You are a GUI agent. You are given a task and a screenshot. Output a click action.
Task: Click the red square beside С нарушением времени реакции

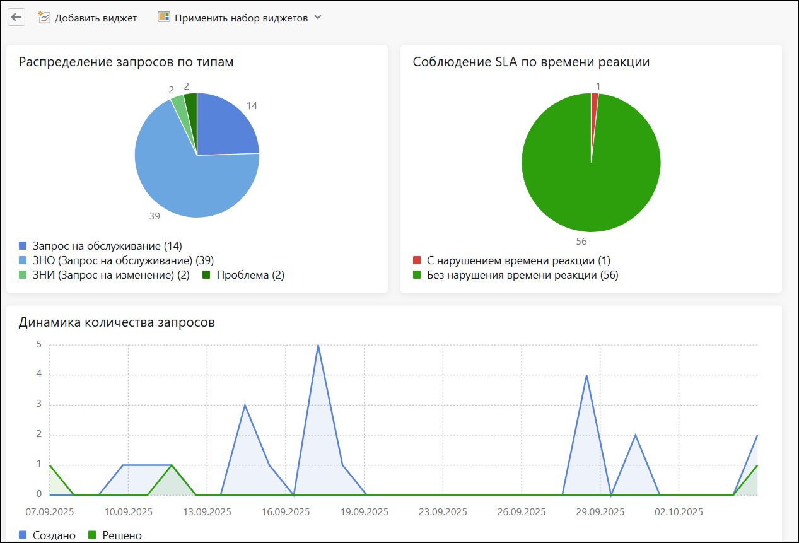417,260
